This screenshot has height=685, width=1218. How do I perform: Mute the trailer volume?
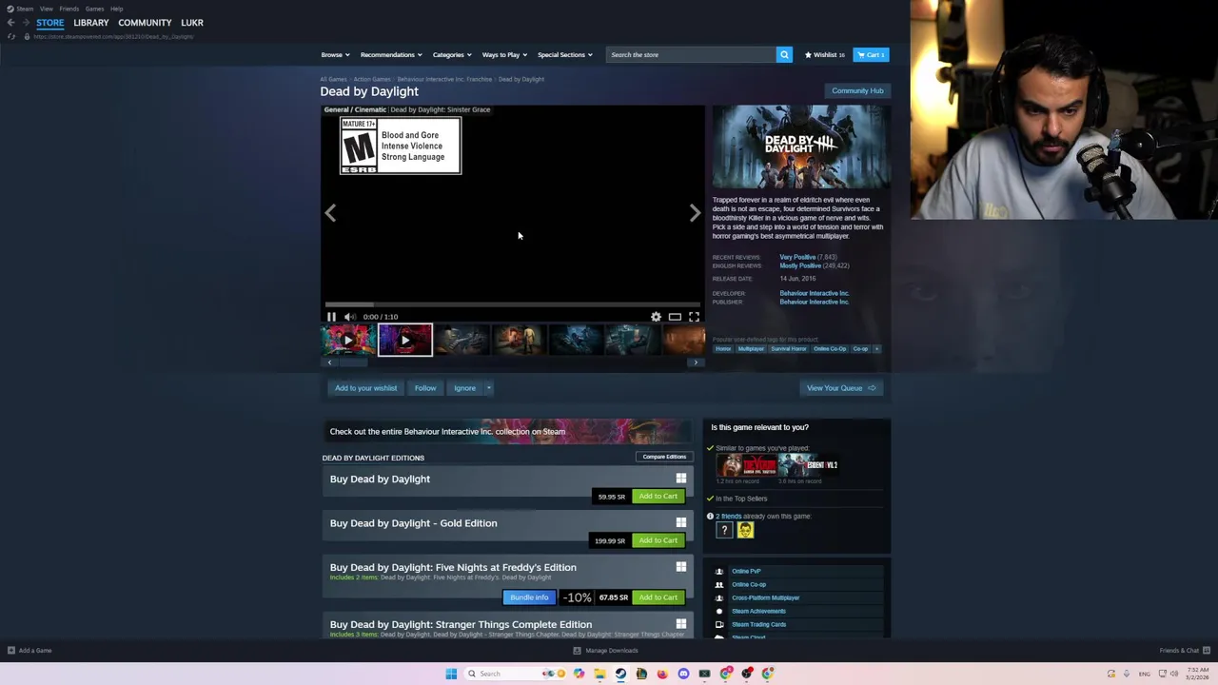coord(349,317)
